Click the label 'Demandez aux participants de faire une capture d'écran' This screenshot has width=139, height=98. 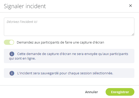[x=60, y=43]
